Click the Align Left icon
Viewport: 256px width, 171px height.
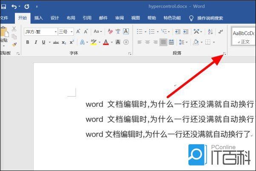click(x=139, y=42)
